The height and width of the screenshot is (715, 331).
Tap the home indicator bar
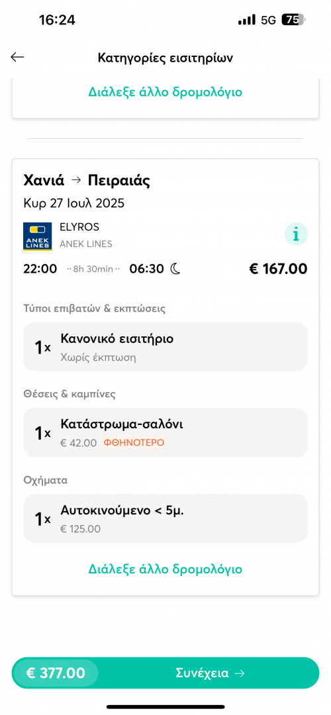pyautogui.click(x=165, y=707)
